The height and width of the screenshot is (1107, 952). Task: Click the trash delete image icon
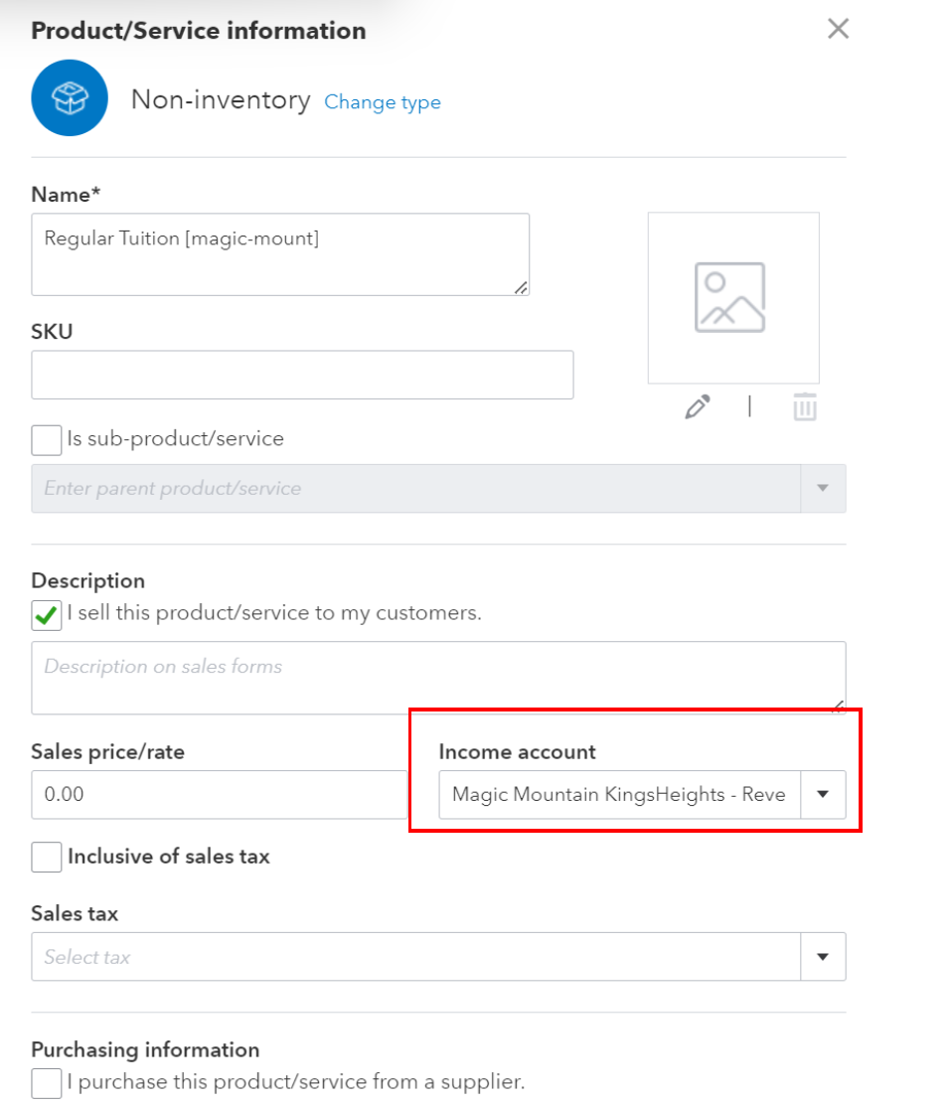804,406
